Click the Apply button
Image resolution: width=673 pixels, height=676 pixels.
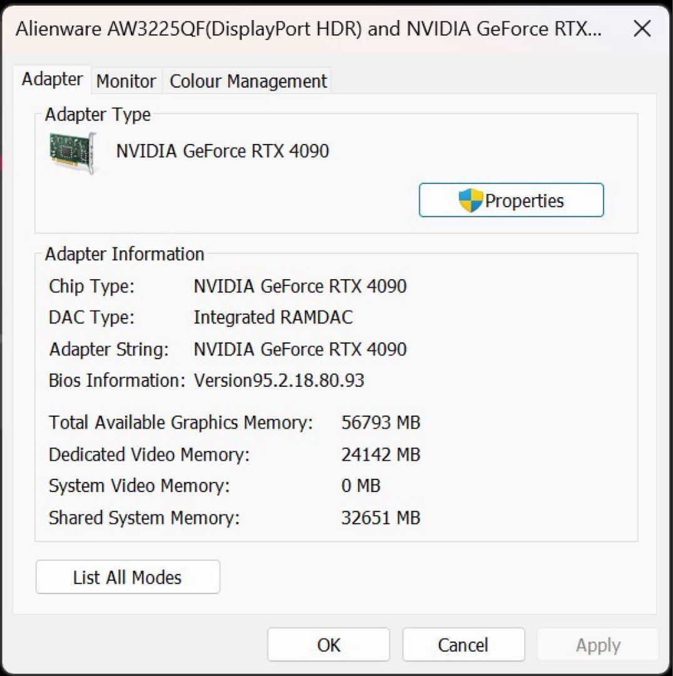coord(597,644)
